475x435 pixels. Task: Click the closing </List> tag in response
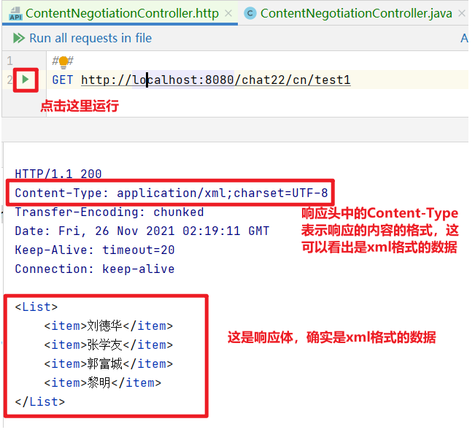tap(39, 401)
